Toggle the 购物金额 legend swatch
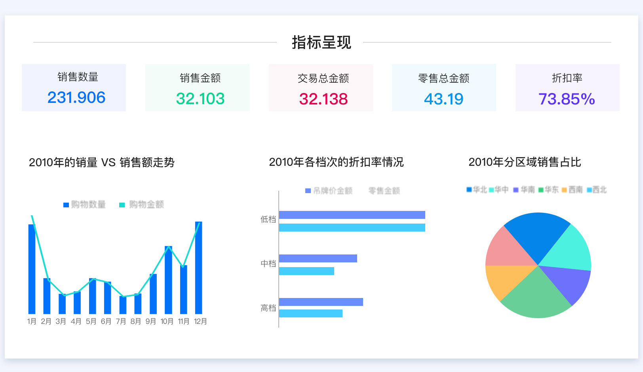 [x=122, y=205]
